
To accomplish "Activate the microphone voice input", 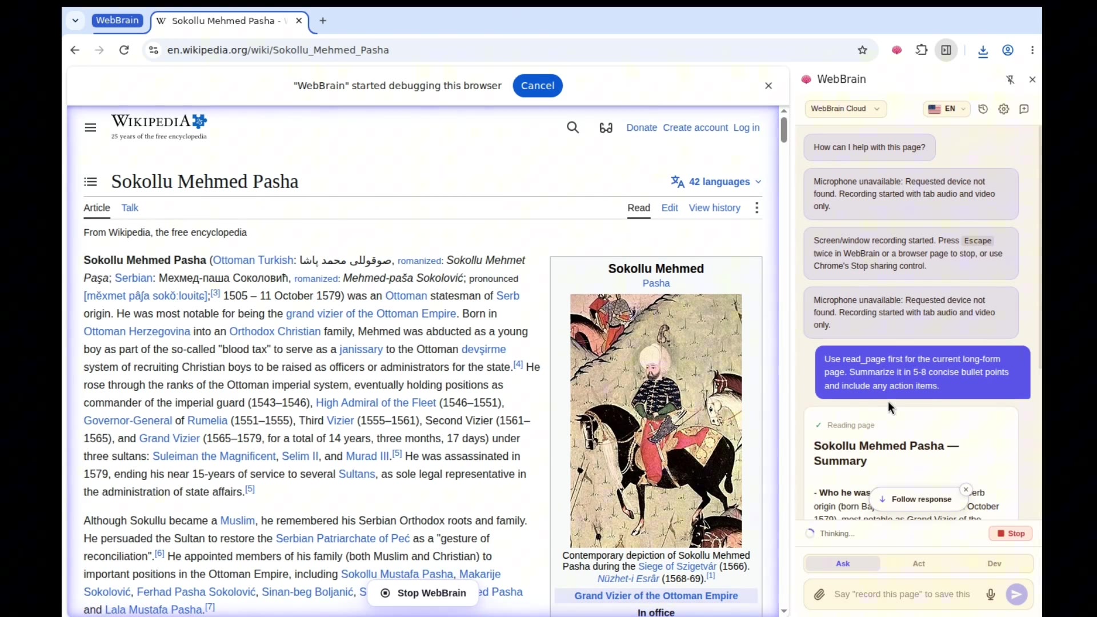I will pyautogui.click(x=991, y=595).
